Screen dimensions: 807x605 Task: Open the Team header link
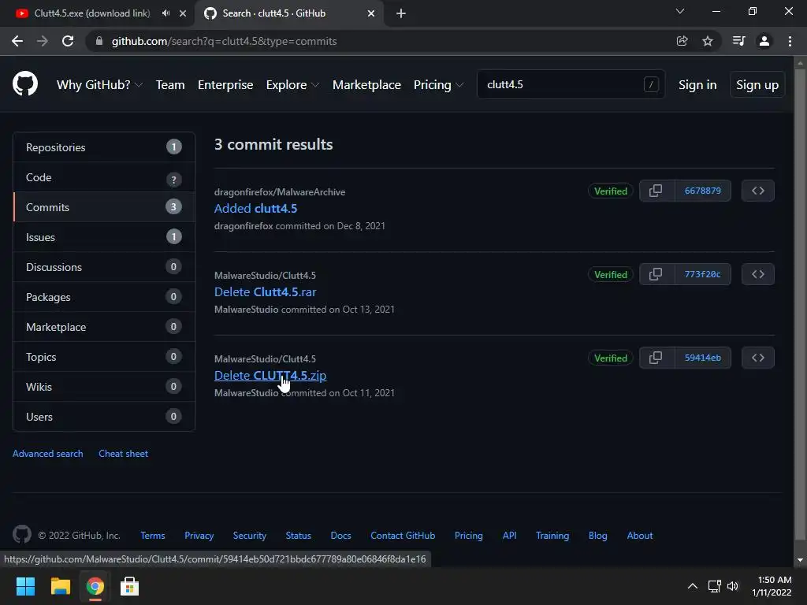coord(170,85)
